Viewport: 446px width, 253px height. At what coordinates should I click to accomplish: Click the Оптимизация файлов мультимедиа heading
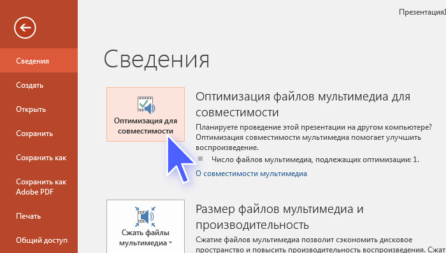coord(303,104)
